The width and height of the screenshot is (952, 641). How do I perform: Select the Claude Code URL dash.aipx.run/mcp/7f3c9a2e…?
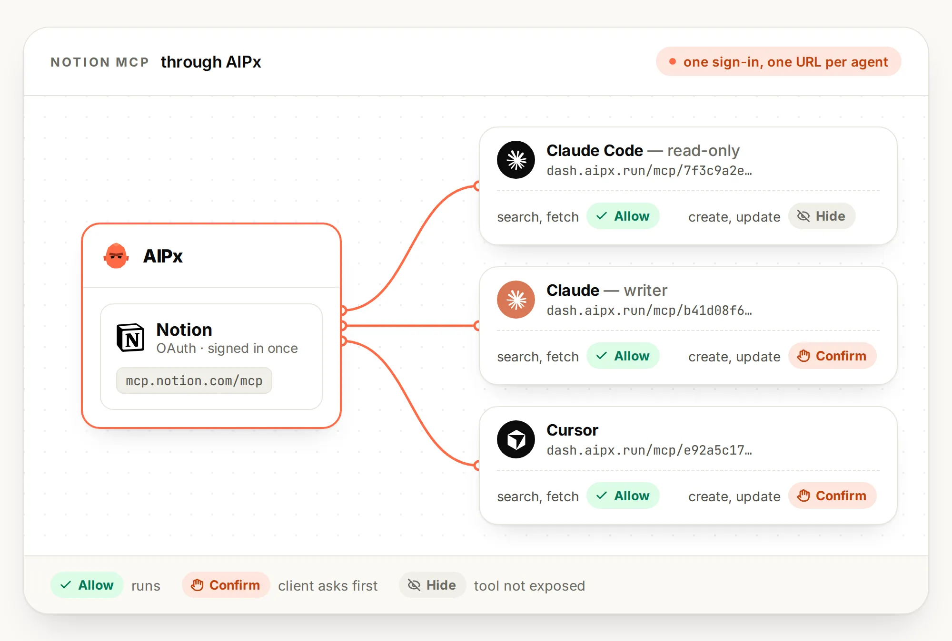649,171
